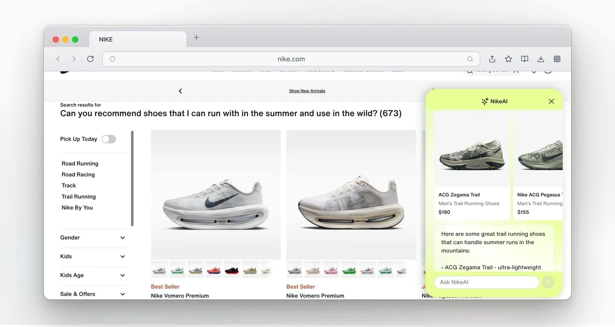Reload the nike.com page

click(x=90, y=59)
